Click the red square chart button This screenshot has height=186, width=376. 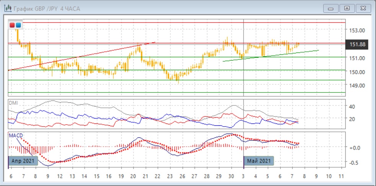point(12,25)
